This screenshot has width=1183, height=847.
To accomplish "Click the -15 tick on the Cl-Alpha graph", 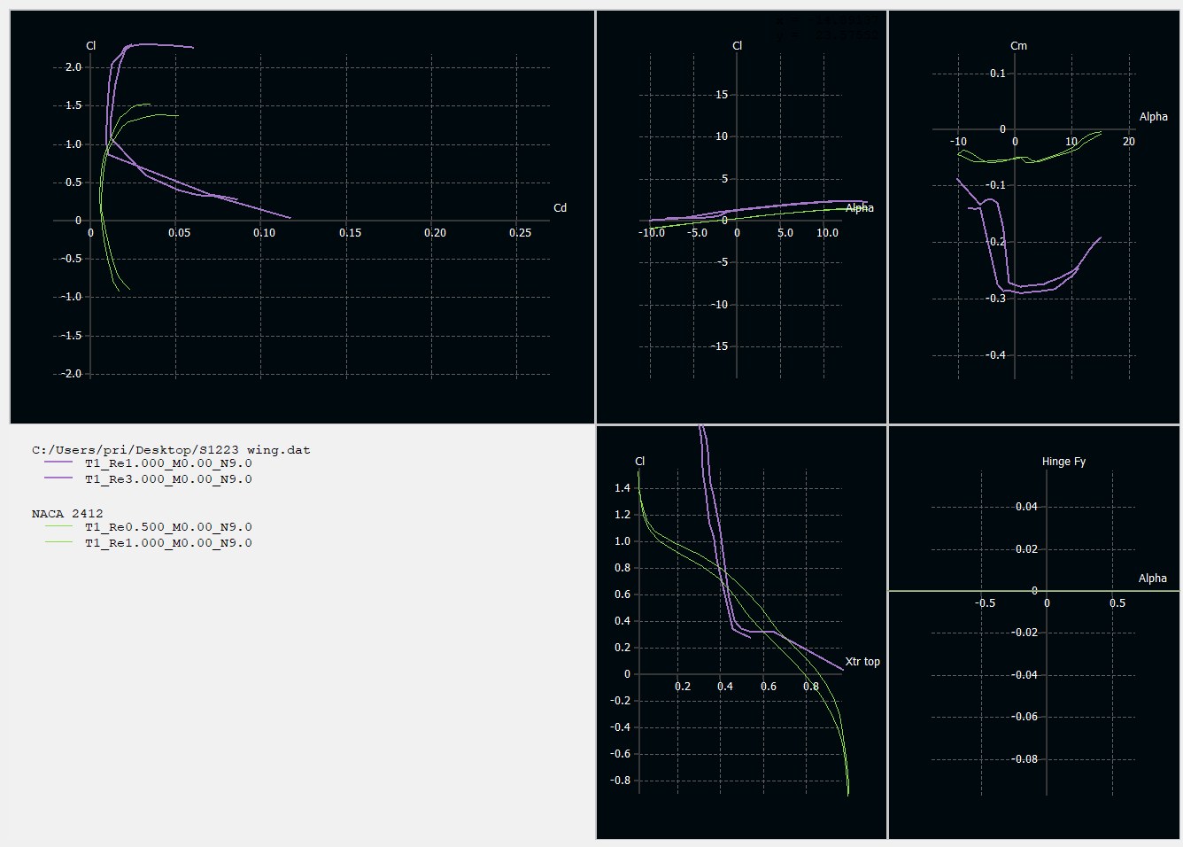I will (720, 346).
